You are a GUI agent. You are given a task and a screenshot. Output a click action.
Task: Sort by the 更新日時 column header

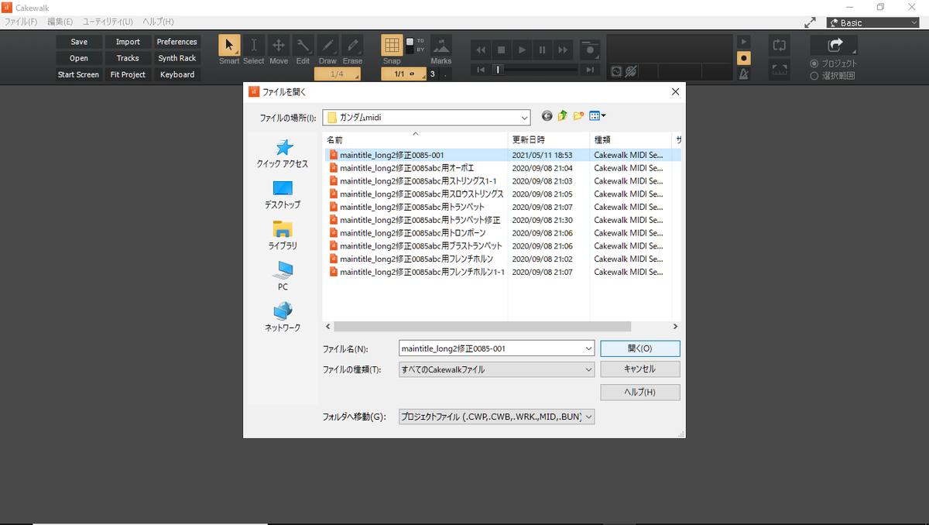pos(549,140)
